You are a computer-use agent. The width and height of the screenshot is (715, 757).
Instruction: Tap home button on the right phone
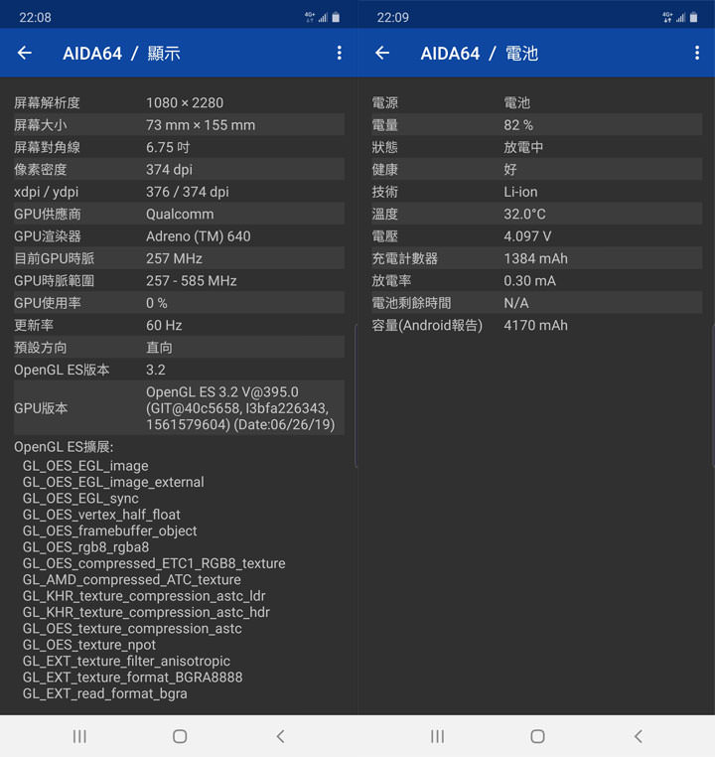(537, 736)
